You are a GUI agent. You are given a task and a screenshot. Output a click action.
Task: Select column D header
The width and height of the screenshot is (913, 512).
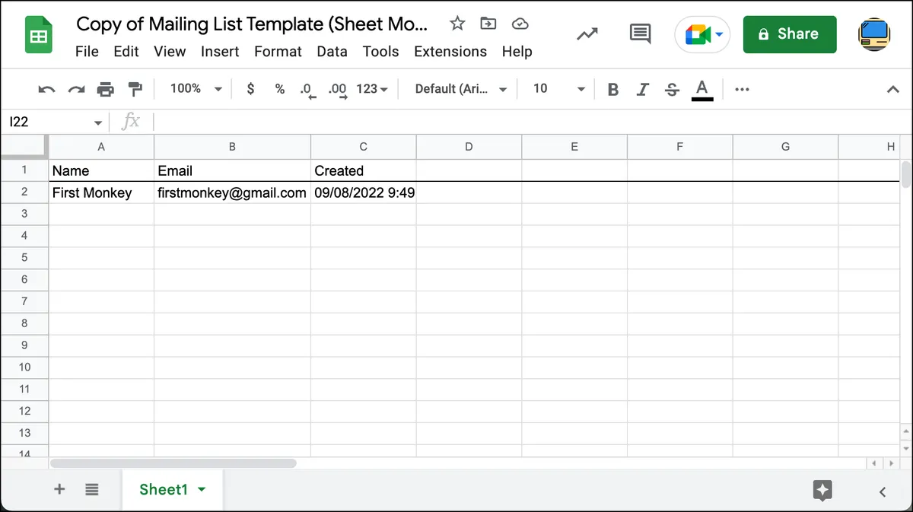click(469, 147)
